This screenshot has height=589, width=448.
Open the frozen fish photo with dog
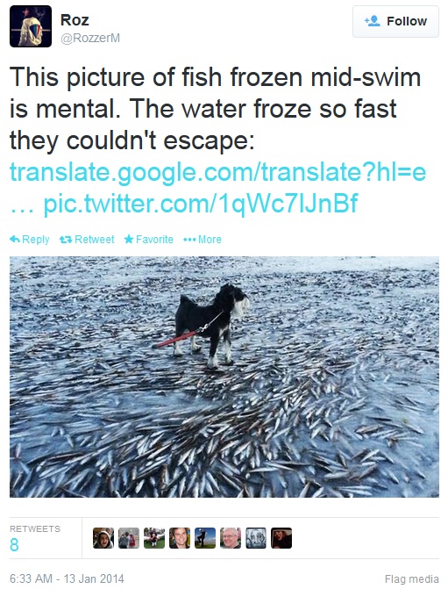pos(224,377)
